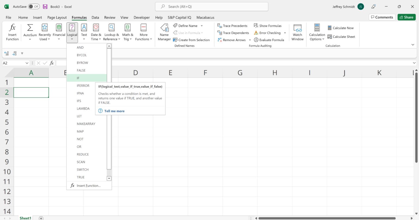Click the Tell me more link
This screenshot has height=220, width=419.
tap(114, 111)
